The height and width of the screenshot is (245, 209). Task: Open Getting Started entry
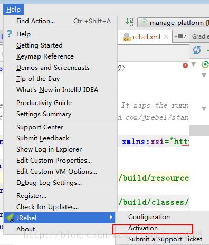pos(61,45)
